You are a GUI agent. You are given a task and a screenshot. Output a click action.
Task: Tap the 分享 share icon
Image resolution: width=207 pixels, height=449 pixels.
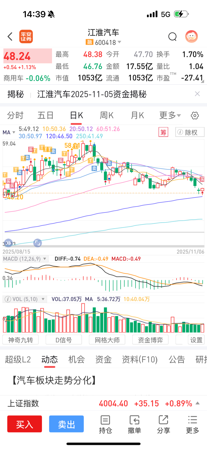[x=164, y=424]
